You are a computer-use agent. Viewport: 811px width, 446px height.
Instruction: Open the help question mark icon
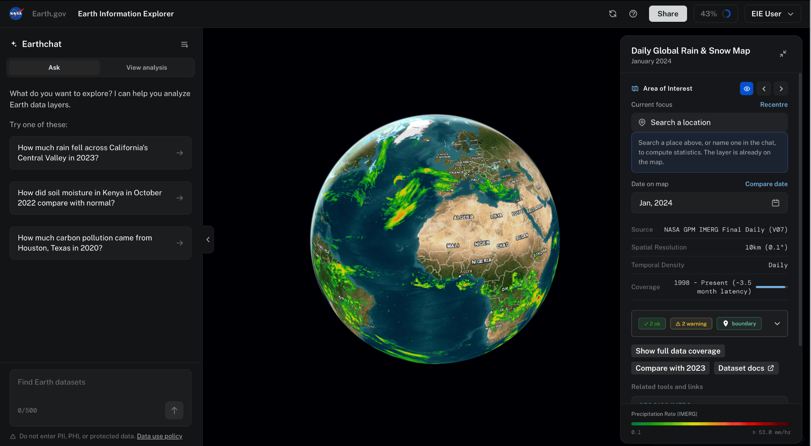633,14
